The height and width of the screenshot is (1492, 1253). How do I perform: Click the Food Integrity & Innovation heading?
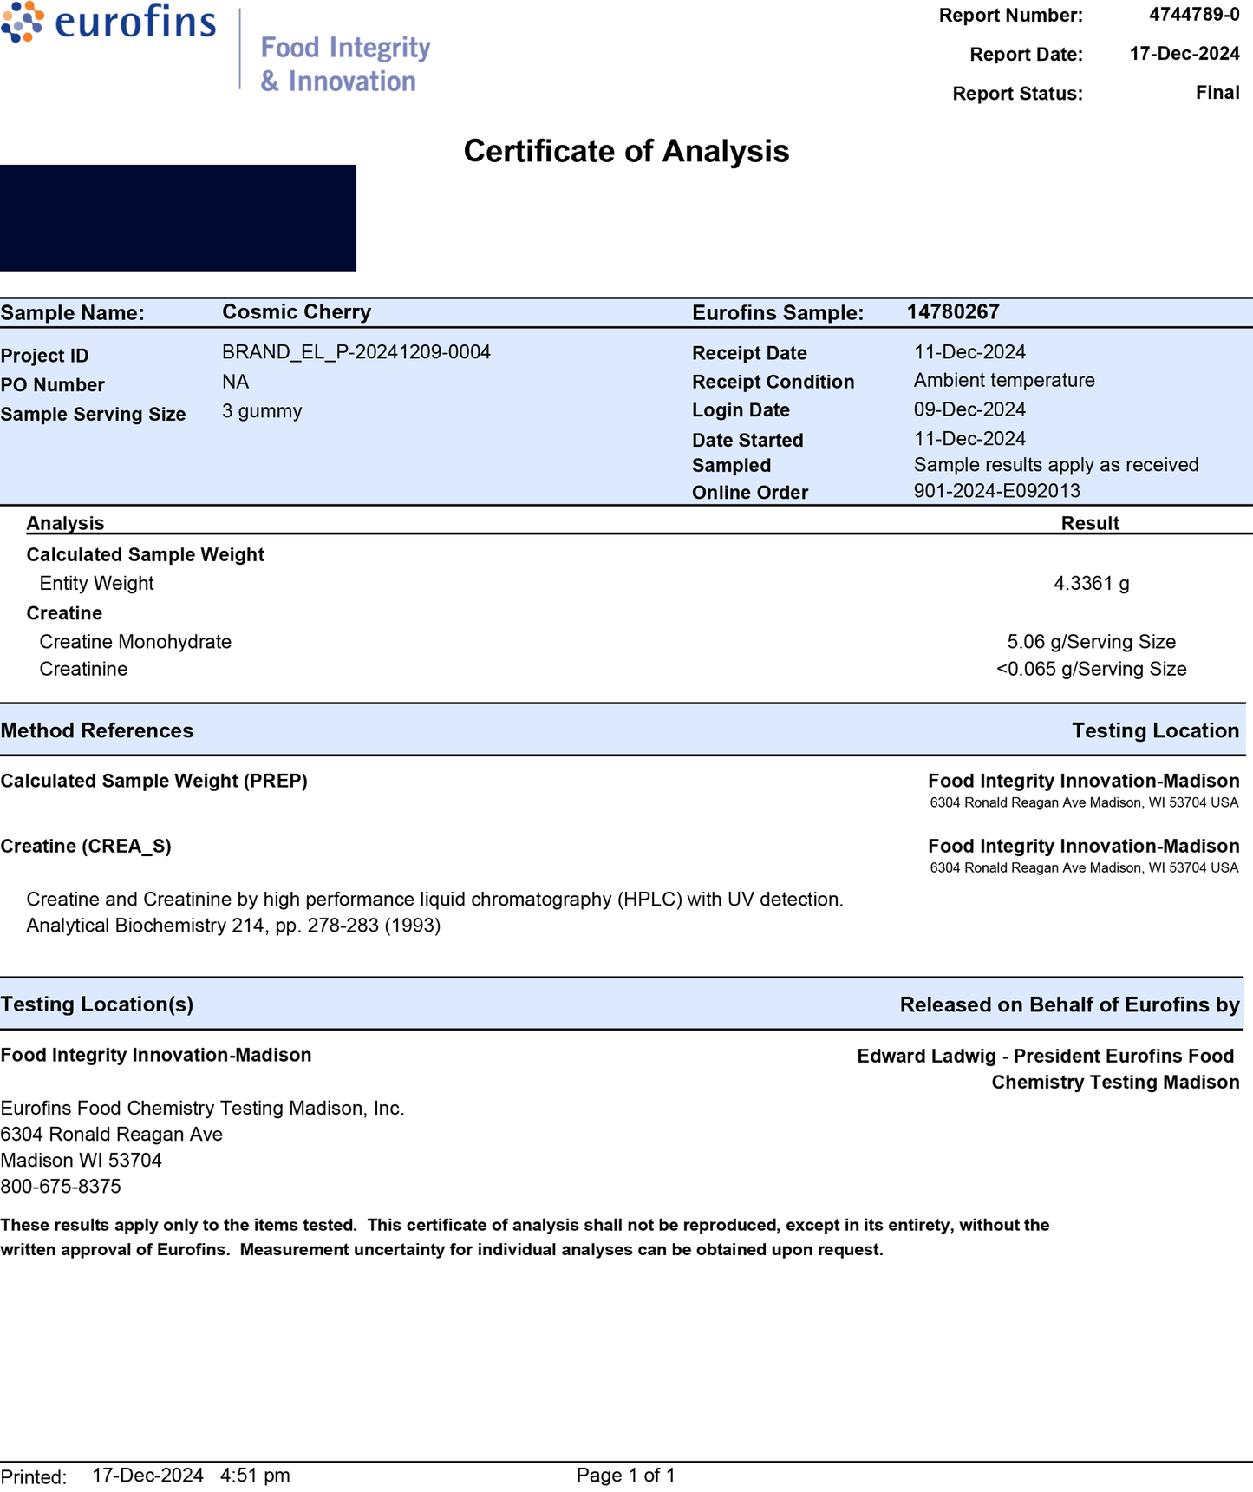click(345, 63)
